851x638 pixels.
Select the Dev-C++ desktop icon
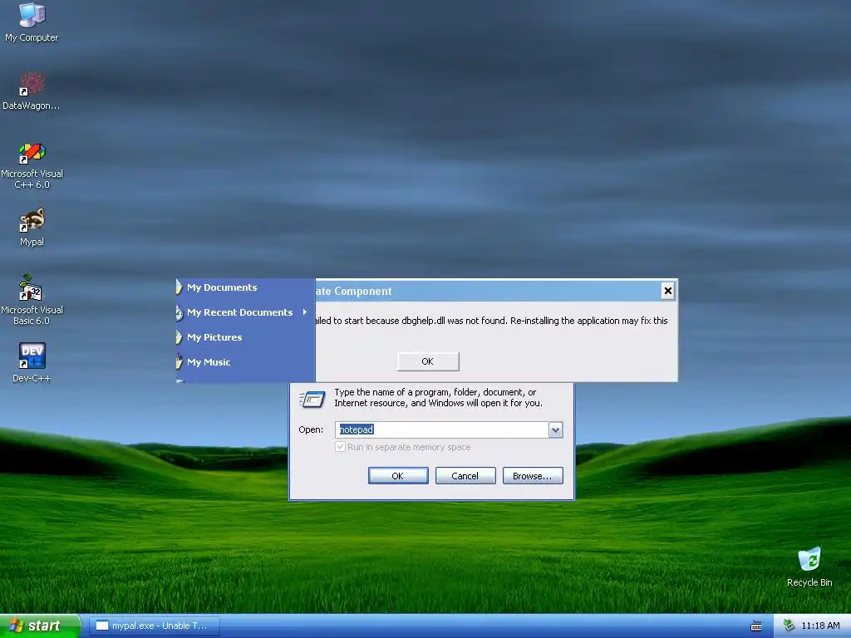pyautogui.click(x=32, y=363)
